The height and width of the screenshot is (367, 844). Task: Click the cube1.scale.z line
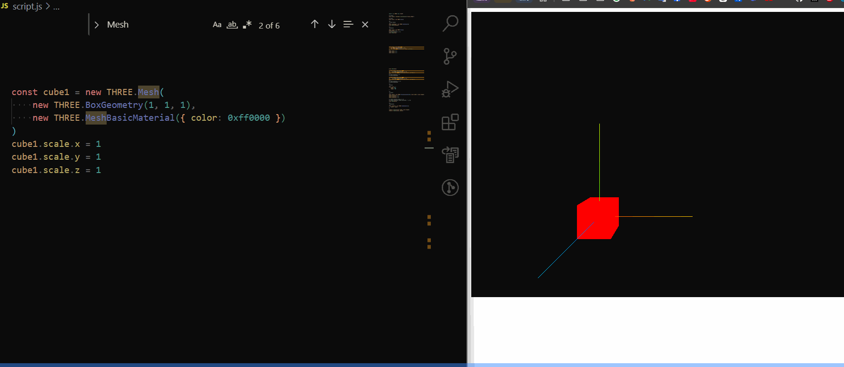(x=56, y=170)
